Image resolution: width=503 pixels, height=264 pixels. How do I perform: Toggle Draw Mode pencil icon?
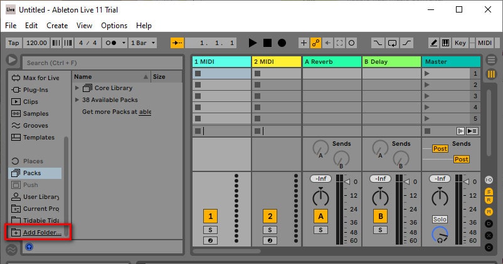point(434,43)
